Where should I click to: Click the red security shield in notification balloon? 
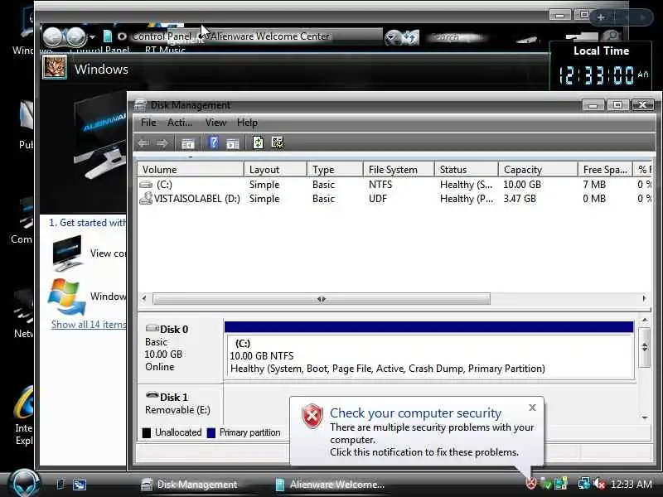tap(312, 416)
